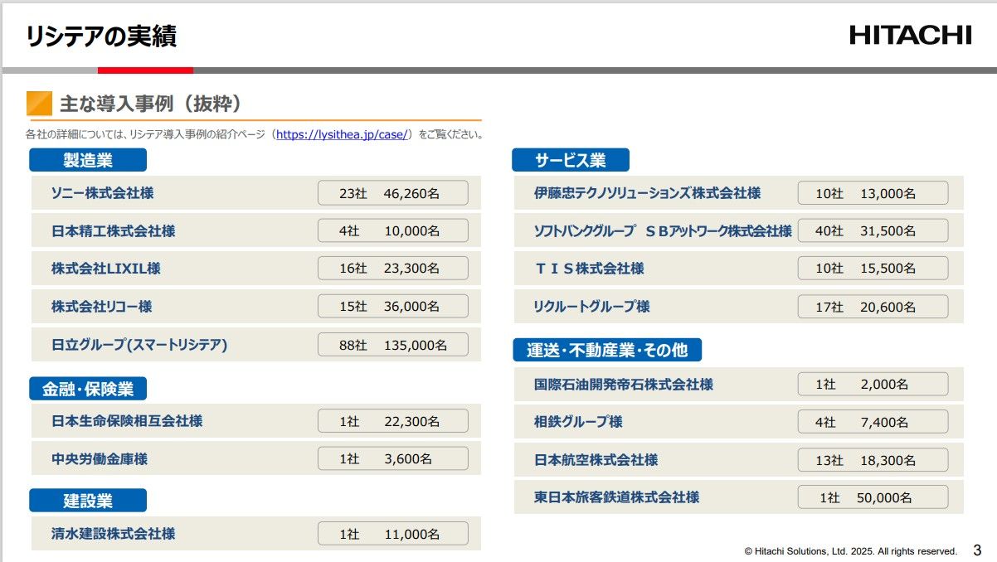
Task: Click the 日本航空株式会社様 entry
Action: click(596, 459)
